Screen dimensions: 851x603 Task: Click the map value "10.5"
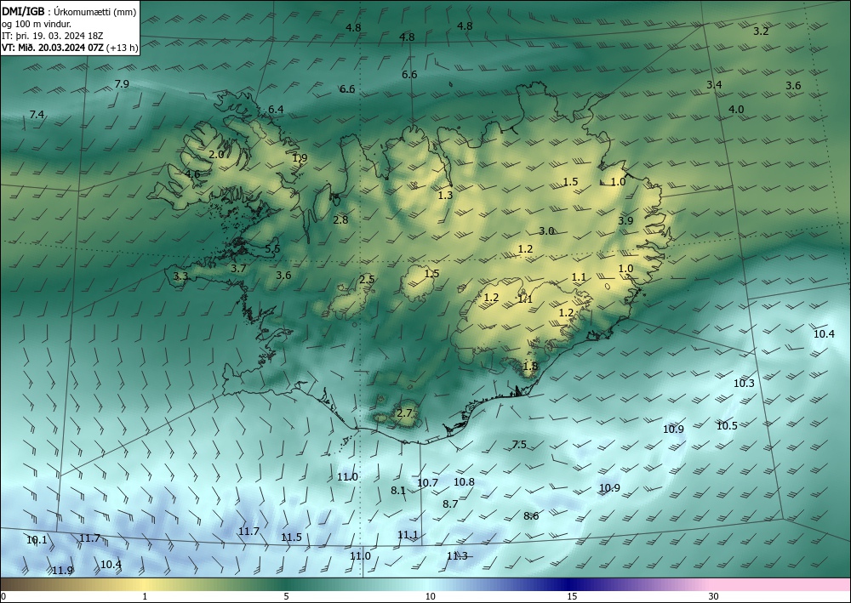pyautogui.click(x=727, y=426)
